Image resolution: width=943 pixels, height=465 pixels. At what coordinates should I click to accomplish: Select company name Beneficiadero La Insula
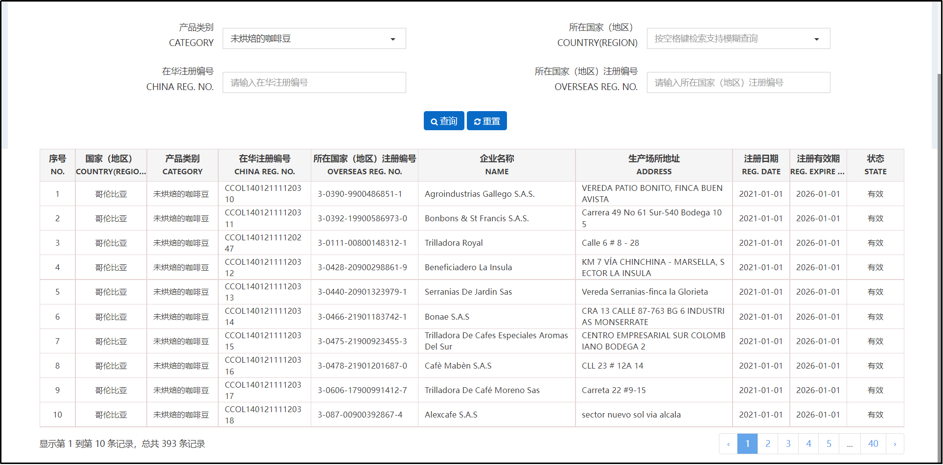click(468, 267)
